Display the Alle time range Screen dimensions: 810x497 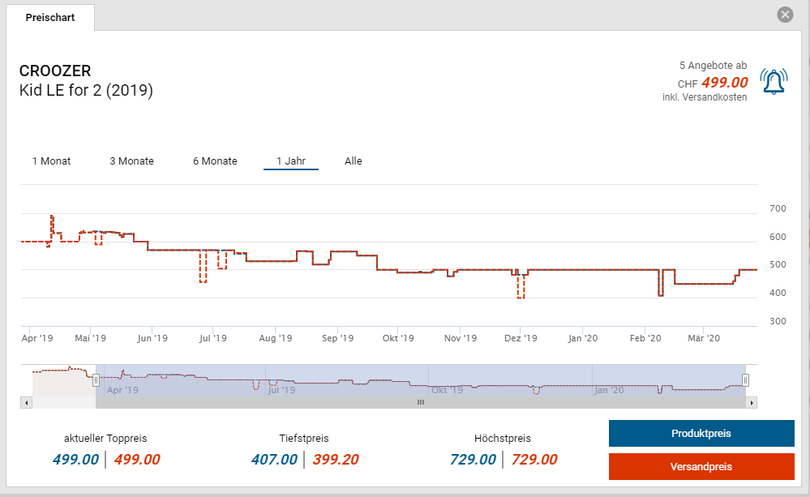pyautogui.click(x=354, y=161)
